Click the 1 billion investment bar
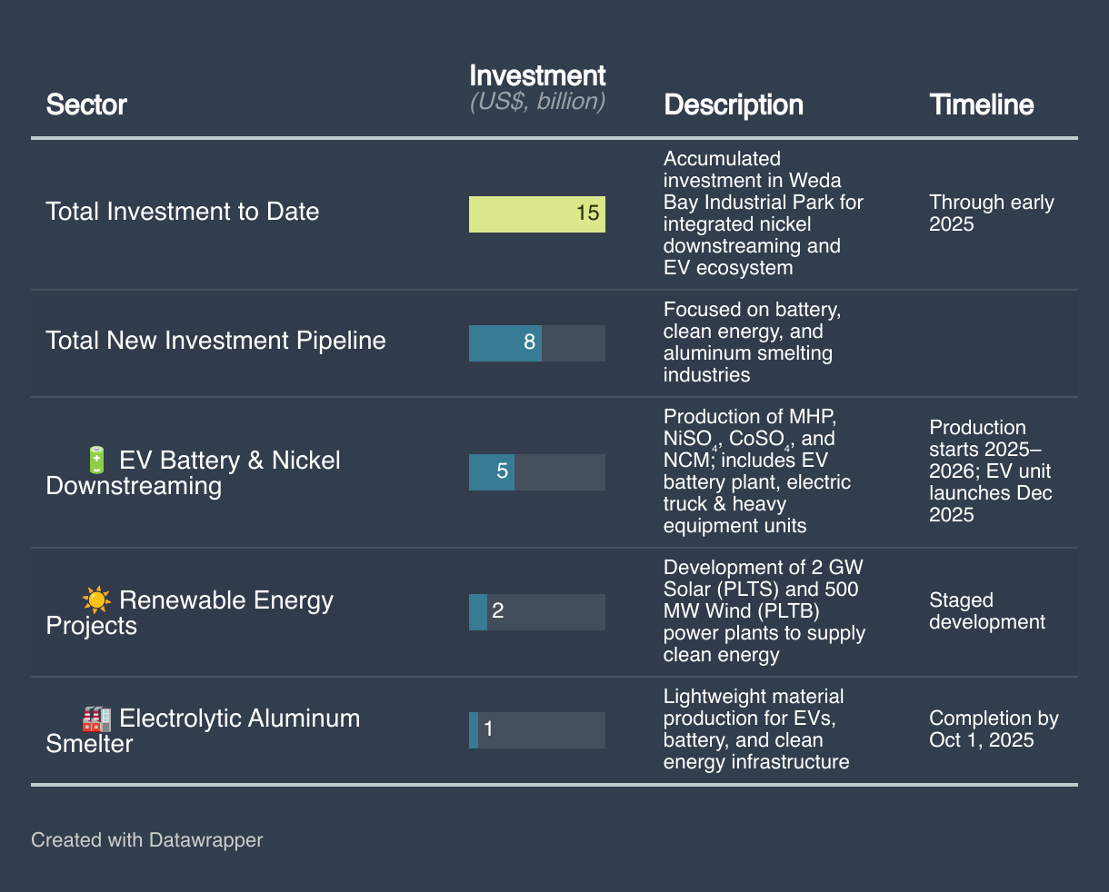Image resolution: width=1109 pixels, height=892 pixels. coord(474,729)
